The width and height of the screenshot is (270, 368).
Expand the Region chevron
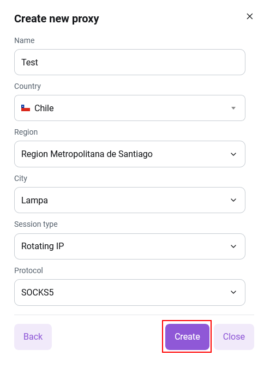point(233,154)
